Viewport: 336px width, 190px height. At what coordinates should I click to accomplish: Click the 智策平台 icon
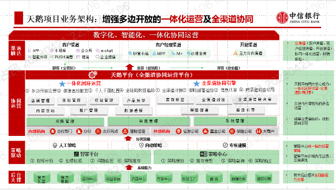pyautogui.click(x=76, y=154)
